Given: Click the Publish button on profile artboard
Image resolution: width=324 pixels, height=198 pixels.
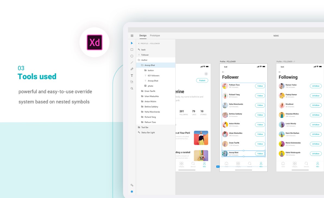Looking at the screenshot, I should 202,81.
